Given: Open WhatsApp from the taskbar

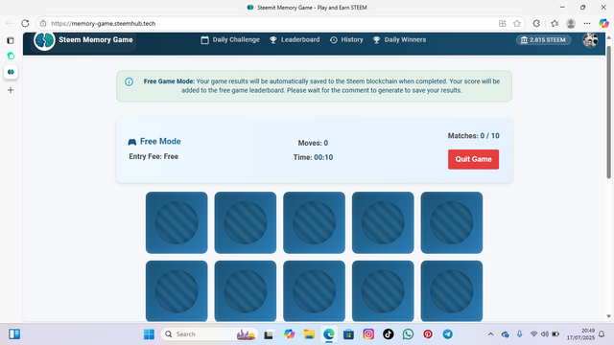Looking at the screenshot, I should pos(408,334).
